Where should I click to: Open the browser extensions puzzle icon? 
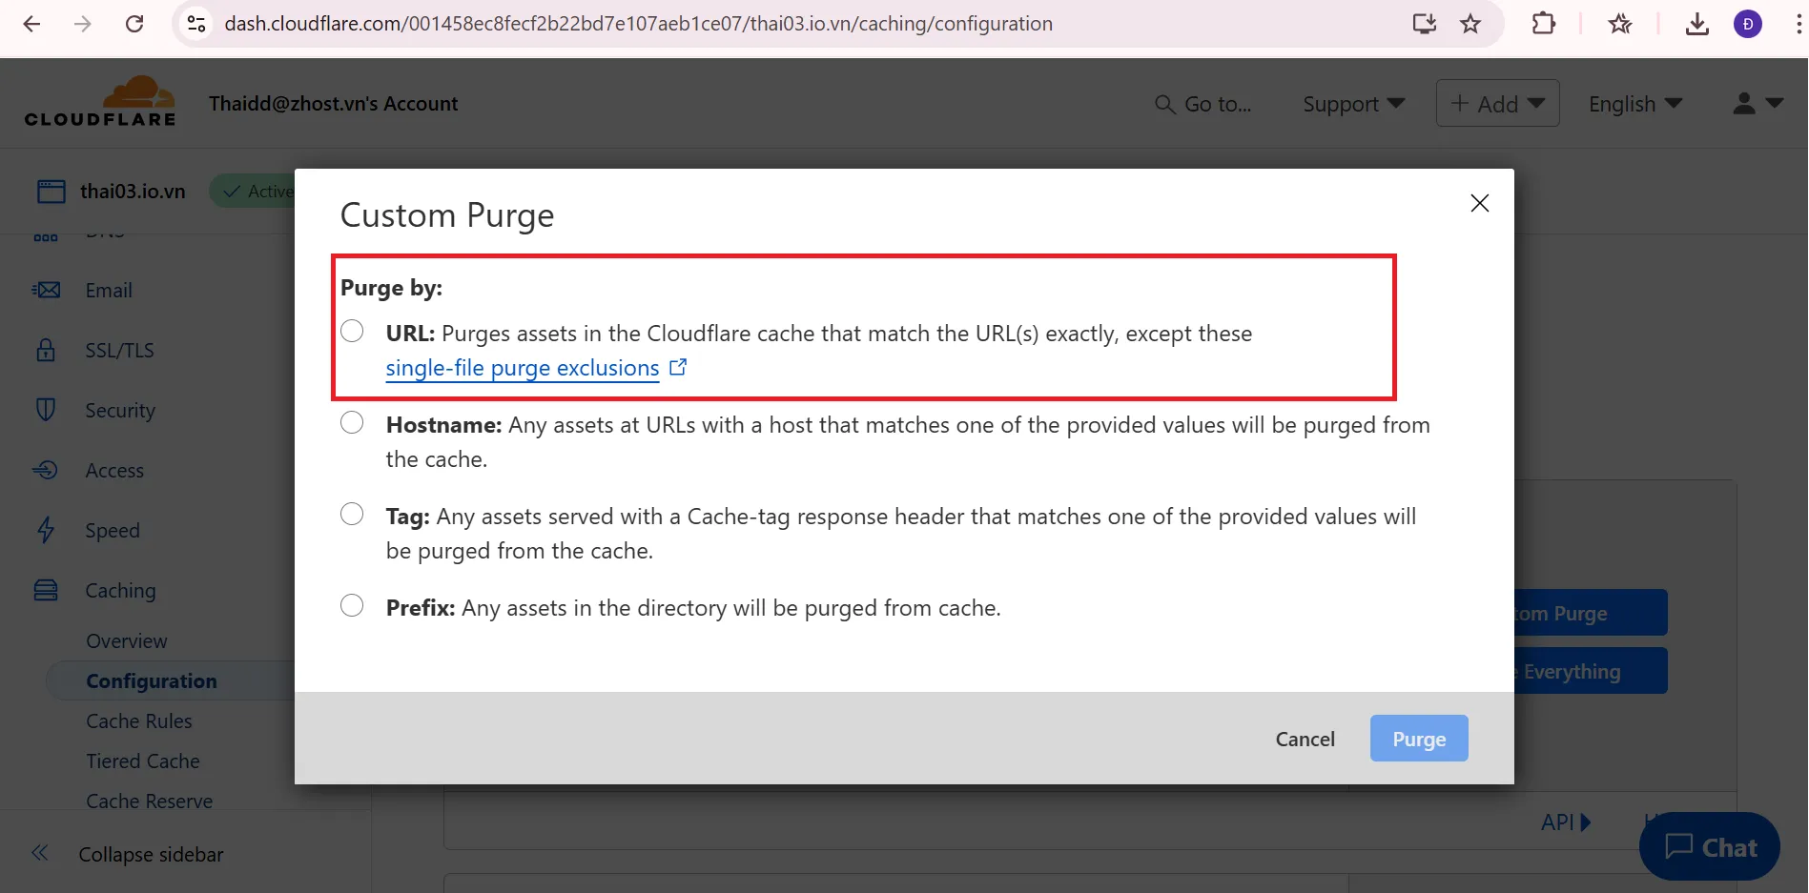(x=1543, y=24)
